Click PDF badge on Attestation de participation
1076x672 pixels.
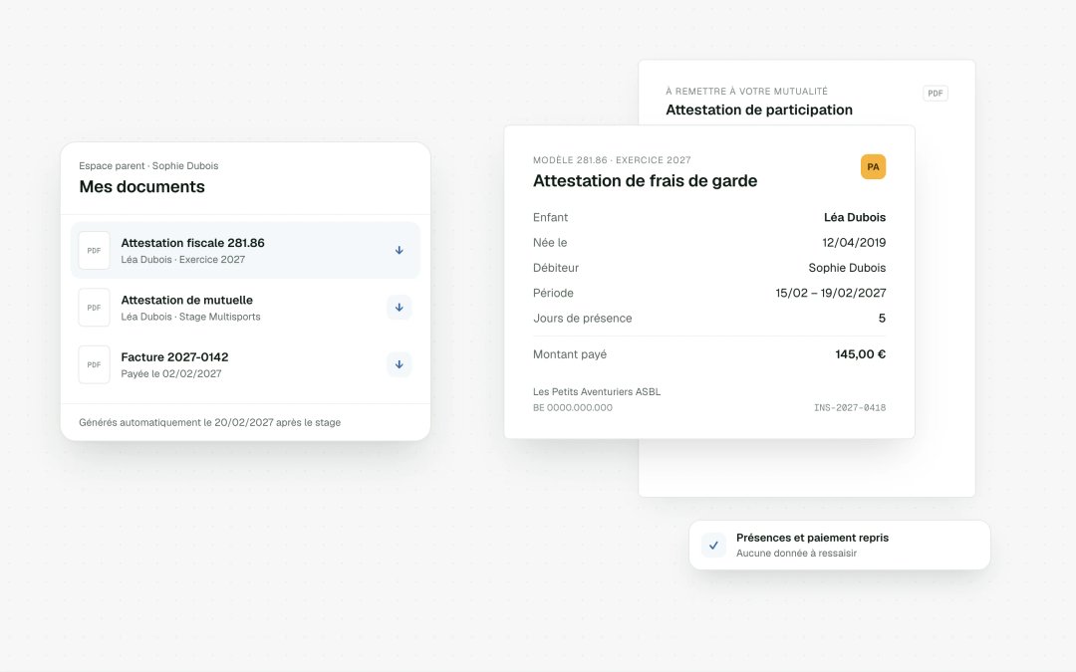click(936, 94)
